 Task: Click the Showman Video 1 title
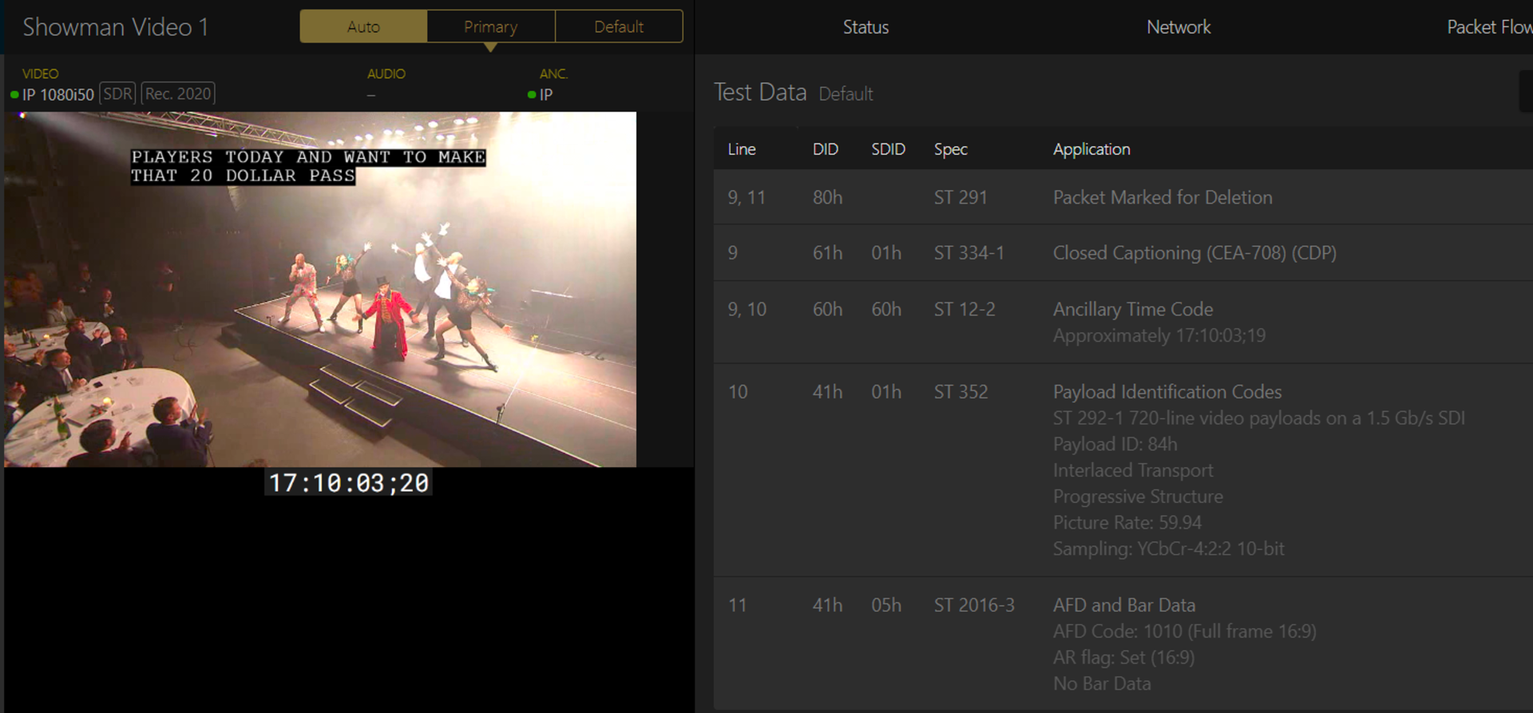[x=116, y=27]
